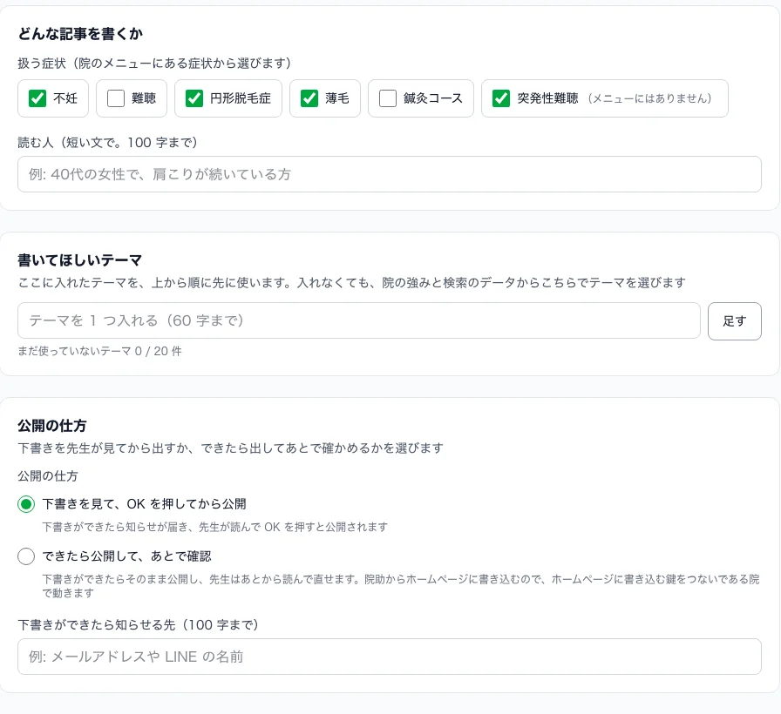
Task: Click the どんな記事を書くか heading
Action: [x=80, y=34]
